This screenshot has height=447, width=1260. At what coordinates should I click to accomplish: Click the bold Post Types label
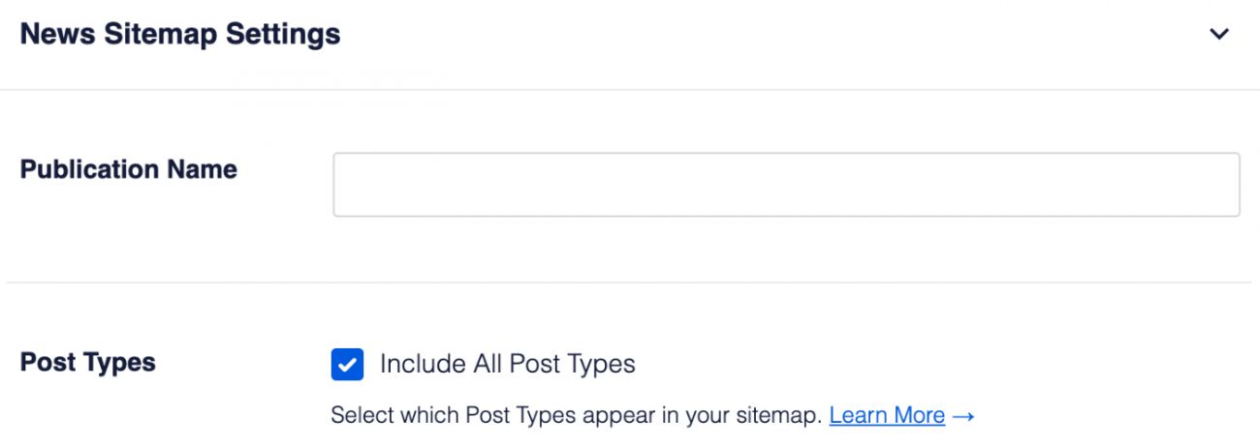87,363
